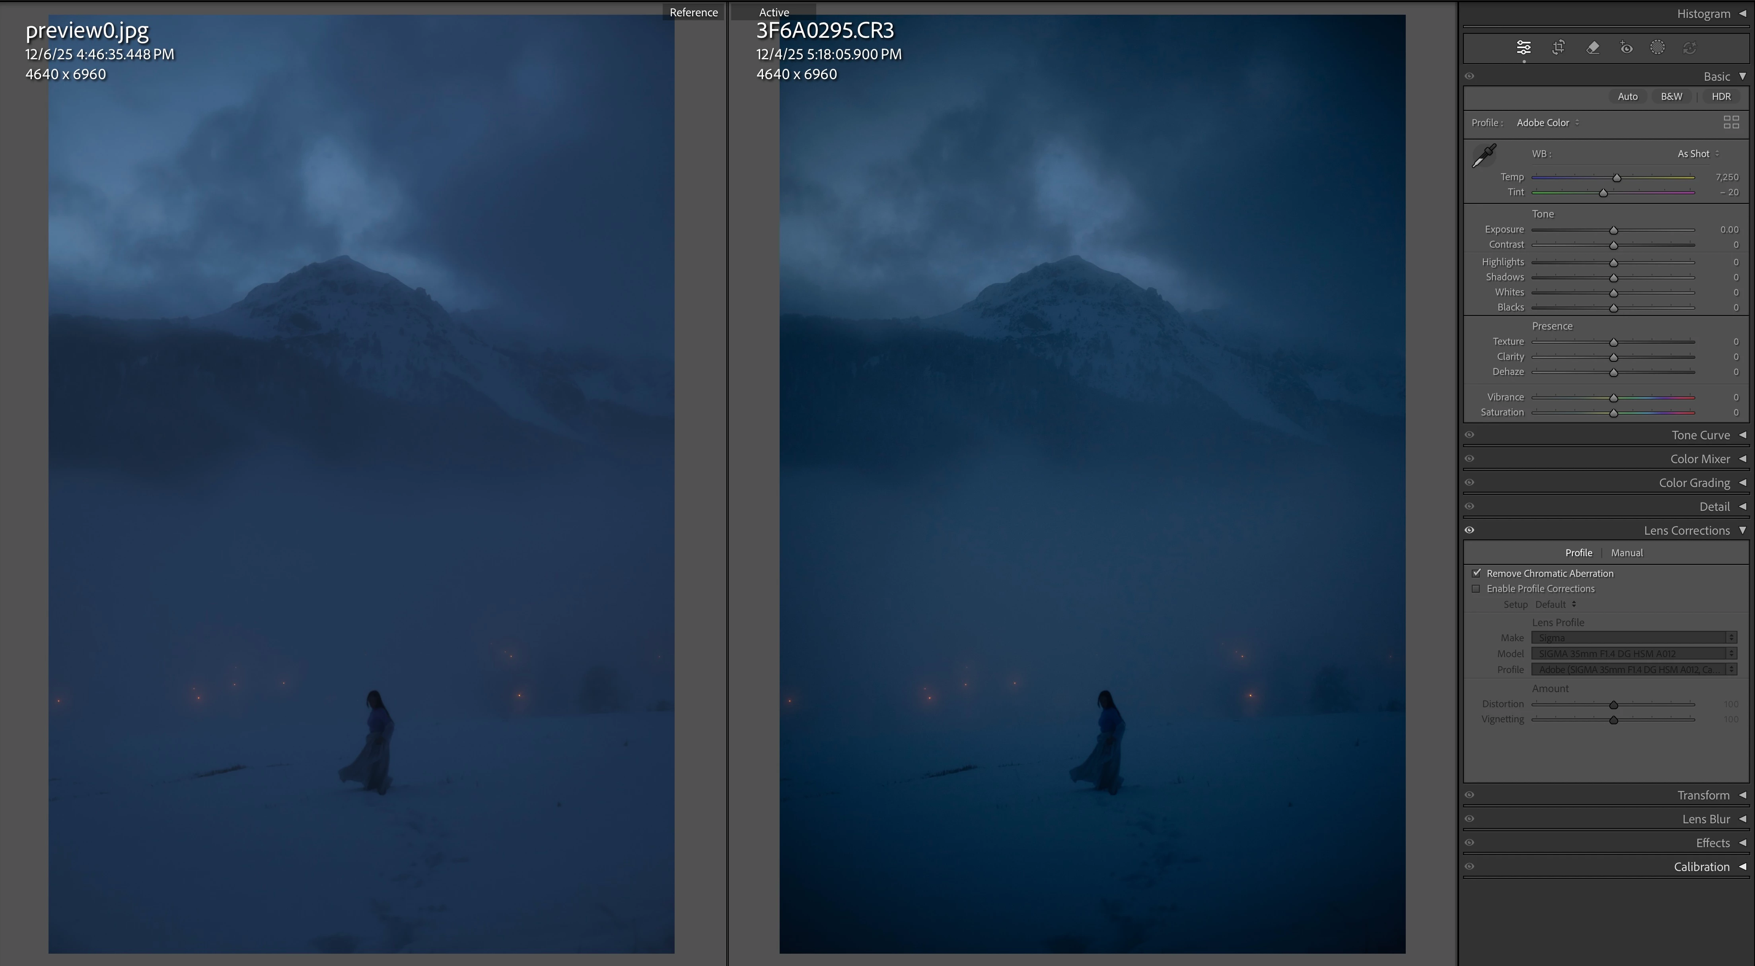Toggle Color Mixer panel eye icon

[x=1469, y=459]
